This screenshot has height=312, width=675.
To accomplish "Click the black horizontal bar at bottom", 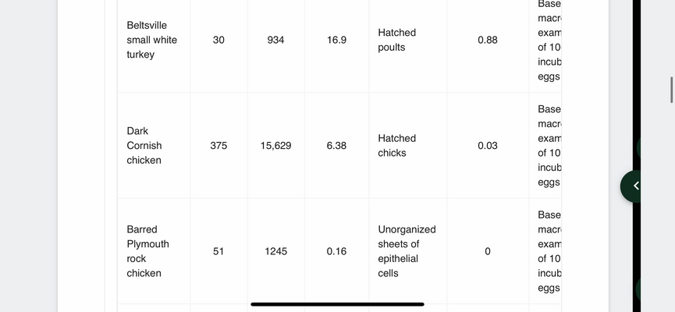I will coord(337,304).
